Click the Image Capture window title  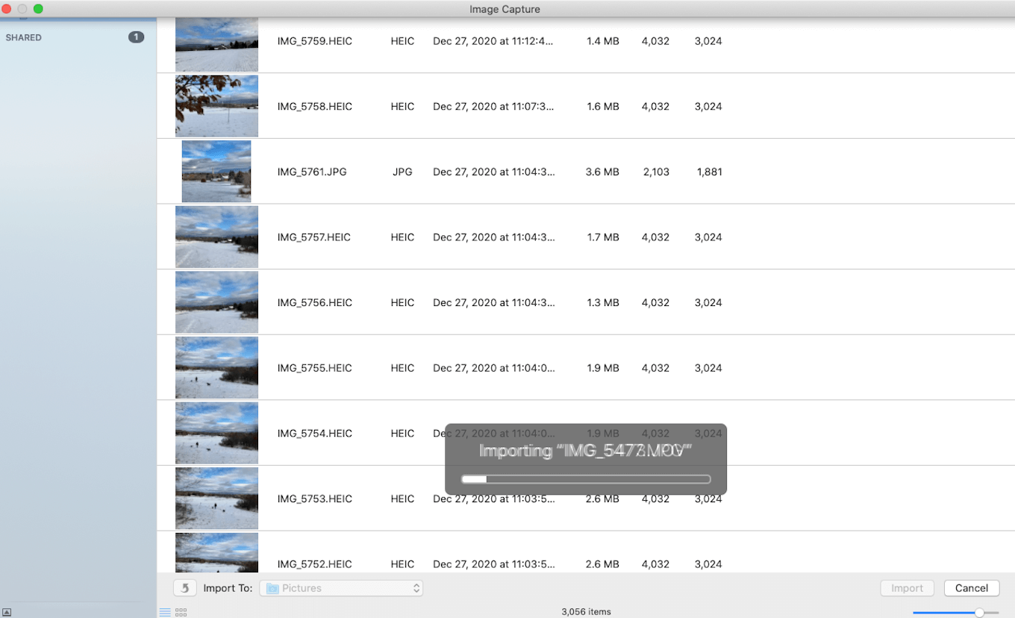[505, 9]
